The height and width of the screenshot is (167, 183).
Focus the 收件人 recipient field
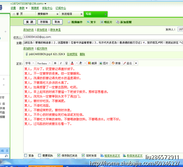103,37
